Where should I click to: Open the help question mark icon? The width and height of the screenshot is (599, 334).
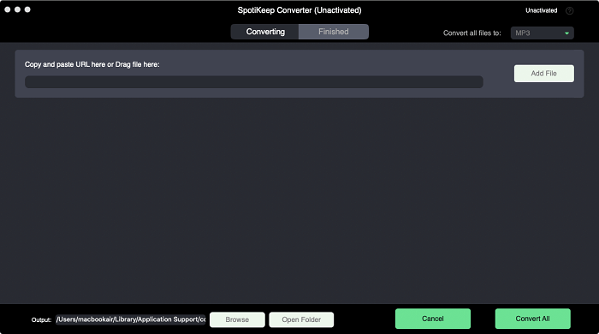point(569,10)
